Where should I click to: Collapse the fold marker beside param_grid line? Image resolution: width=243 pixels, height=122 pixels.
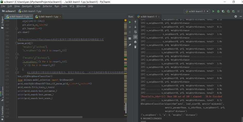16,43
